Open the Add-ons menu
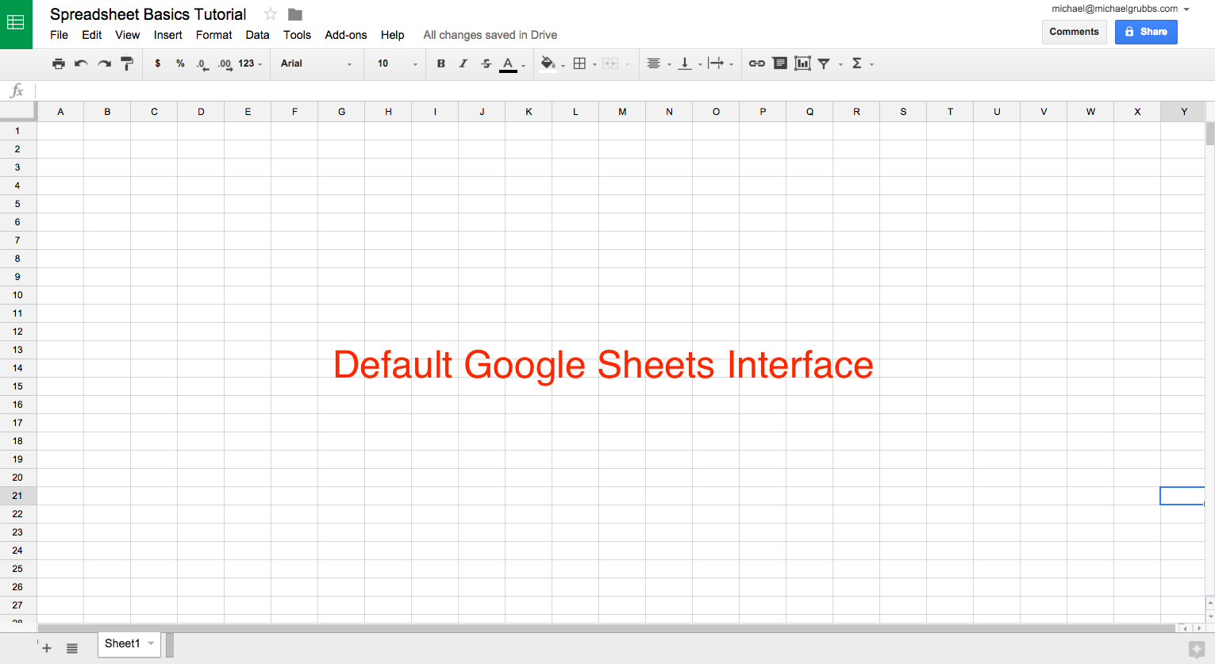 [x=346, y=35]
